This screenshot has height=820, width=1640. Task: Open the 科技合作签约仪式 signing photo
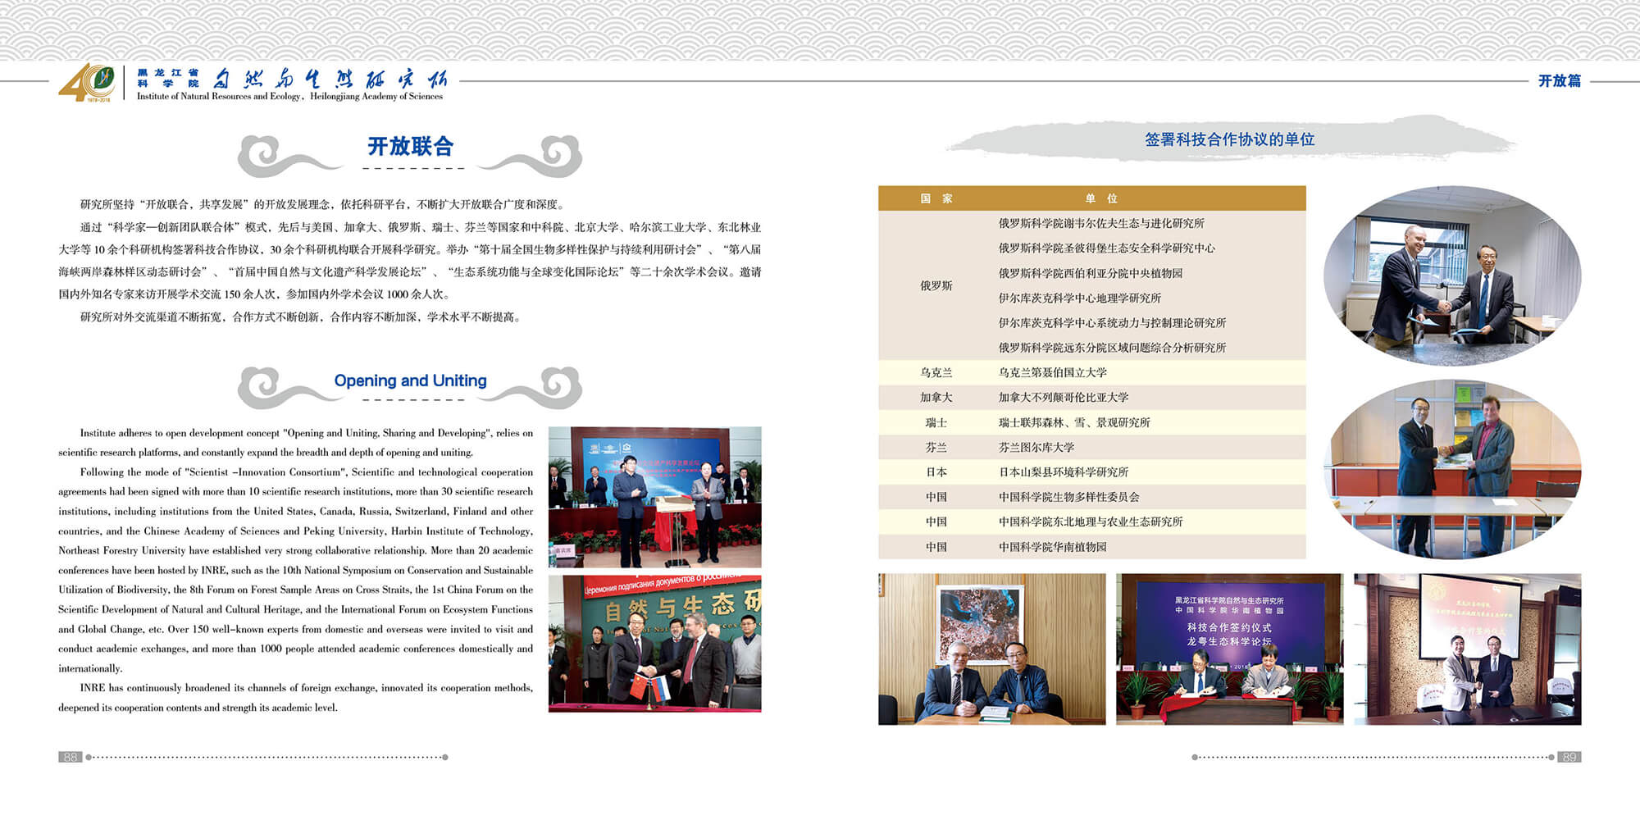click(x=1229, y=649)
